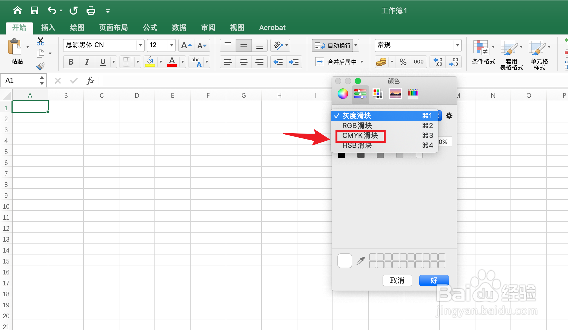Switch to the 插入 ribbon tab
Image resolution: width=568 pixels, height=330 pixels.
point(48,28)
